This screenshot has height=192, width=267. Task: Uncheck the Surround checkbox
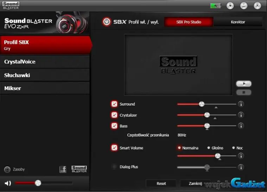(x=114, y=104)
